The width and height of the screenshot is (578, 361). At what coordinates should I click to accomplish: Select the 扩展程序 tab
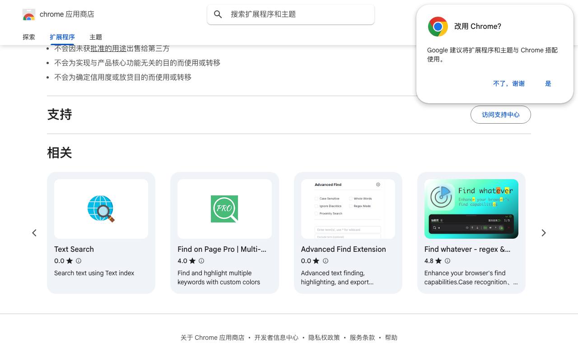62,37
